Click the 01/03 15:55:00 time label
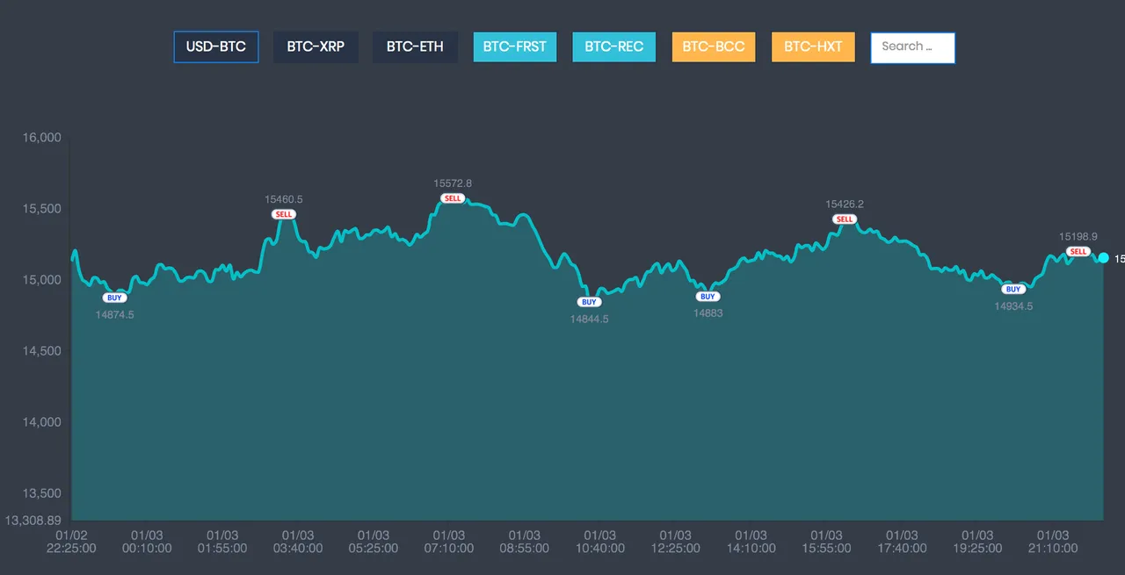Screen dimensions: 1125x575 point(827,542)
